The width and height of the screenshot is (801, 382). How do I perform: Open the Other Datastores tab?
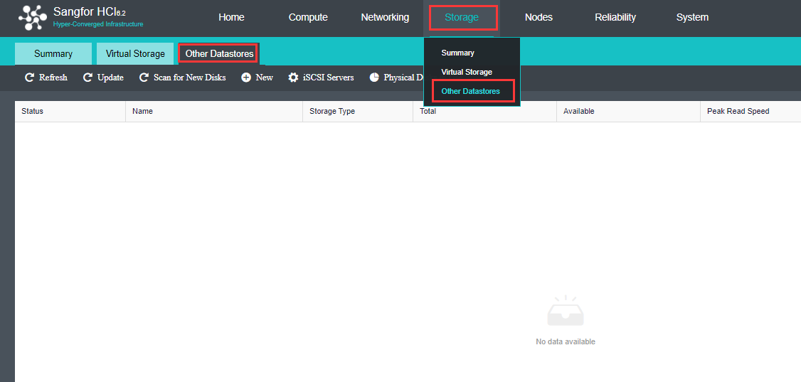[x=219, y=53]
